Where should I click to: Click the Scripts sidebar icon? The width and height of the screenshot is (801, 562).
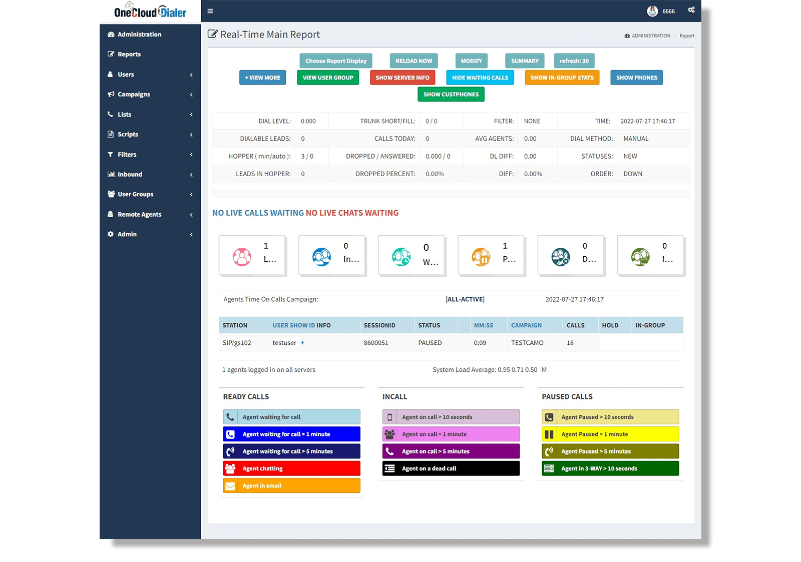pyautogui.click(x=111, y=134)
